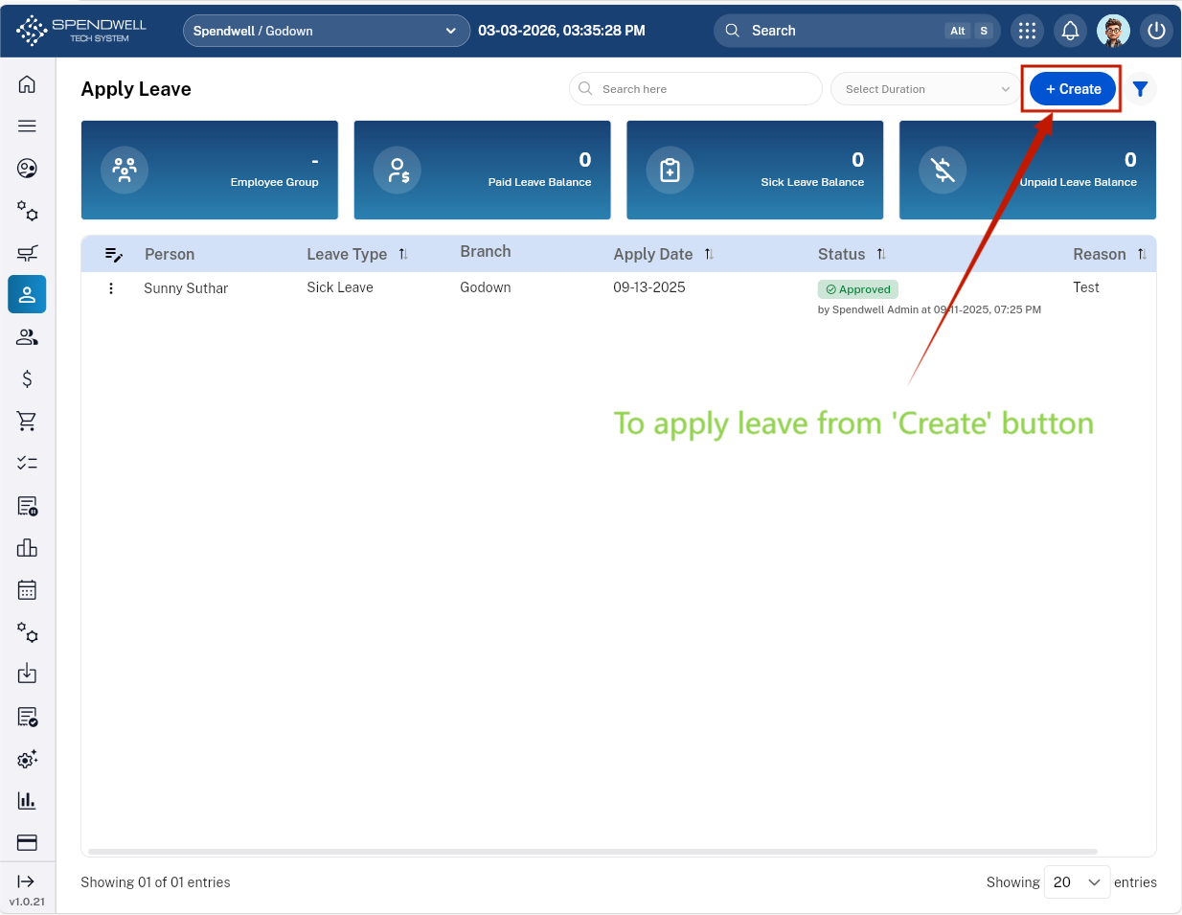Open the multiple-people group icon in the sidebar
1182x915 pixels.
[x=27, y=337]
